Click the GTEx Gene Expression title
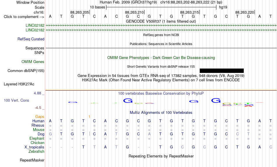The image size is (277, 167). pyautogui.click(x=161, y=76)
